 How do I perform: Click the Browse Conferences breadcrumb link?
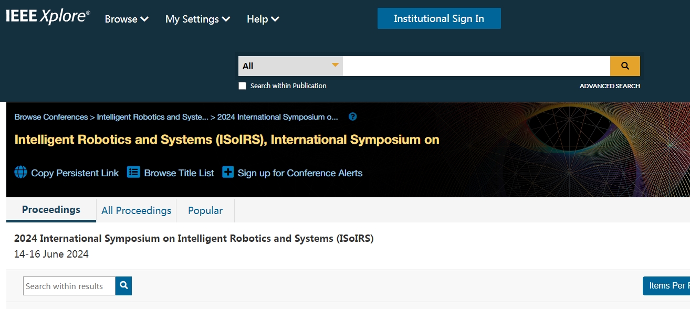[x=51, y=117]
